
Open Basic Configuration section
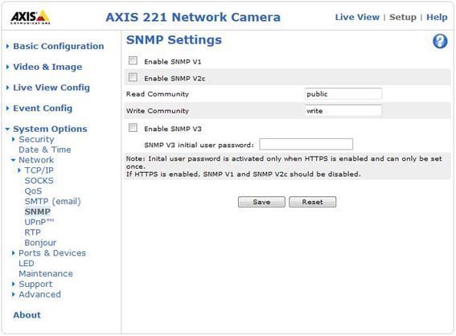click(x=59, y=46)
